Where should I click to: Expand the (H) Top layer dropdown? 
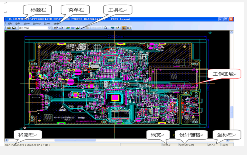tap(49, 28)
